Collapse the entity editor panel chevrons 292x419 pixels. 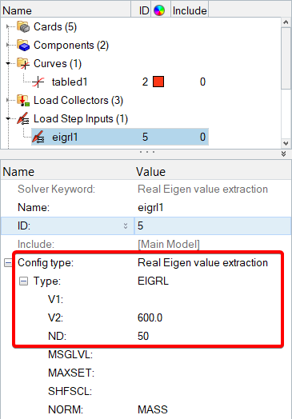284,154
